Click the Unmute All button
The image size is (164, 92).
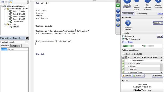point(138,76)
